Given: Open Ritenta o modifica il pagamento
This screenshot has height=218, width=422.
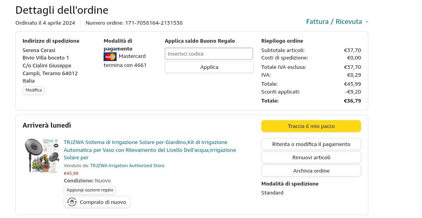Looking at the screenshot, I should [311, 144].
